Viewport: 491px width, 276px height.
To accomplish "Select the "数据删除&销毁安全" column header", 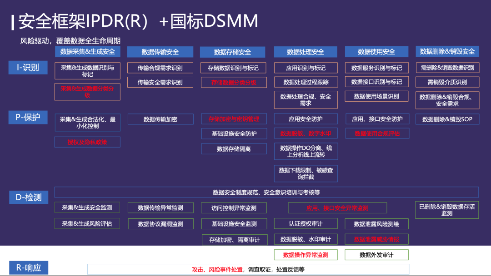I will point(447,52).
